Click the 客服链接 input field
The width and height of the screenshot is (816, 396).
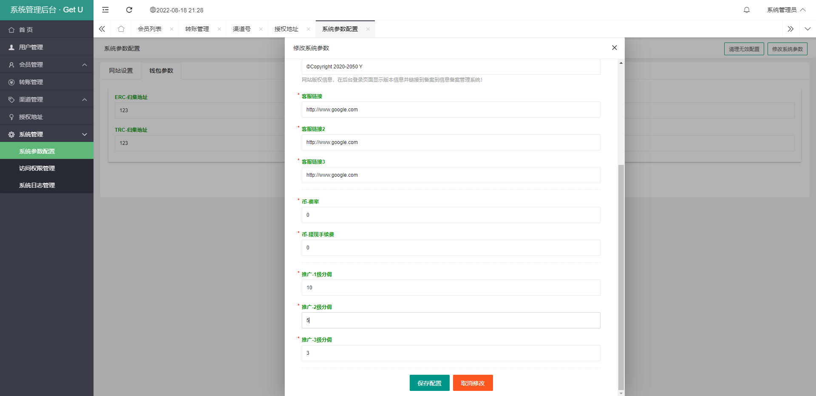point(450,110)
